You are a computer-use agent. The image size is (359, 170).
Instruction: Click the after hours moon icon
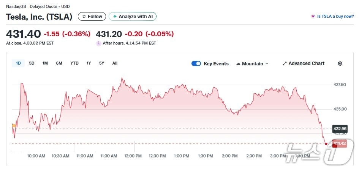tap(99, 43)
